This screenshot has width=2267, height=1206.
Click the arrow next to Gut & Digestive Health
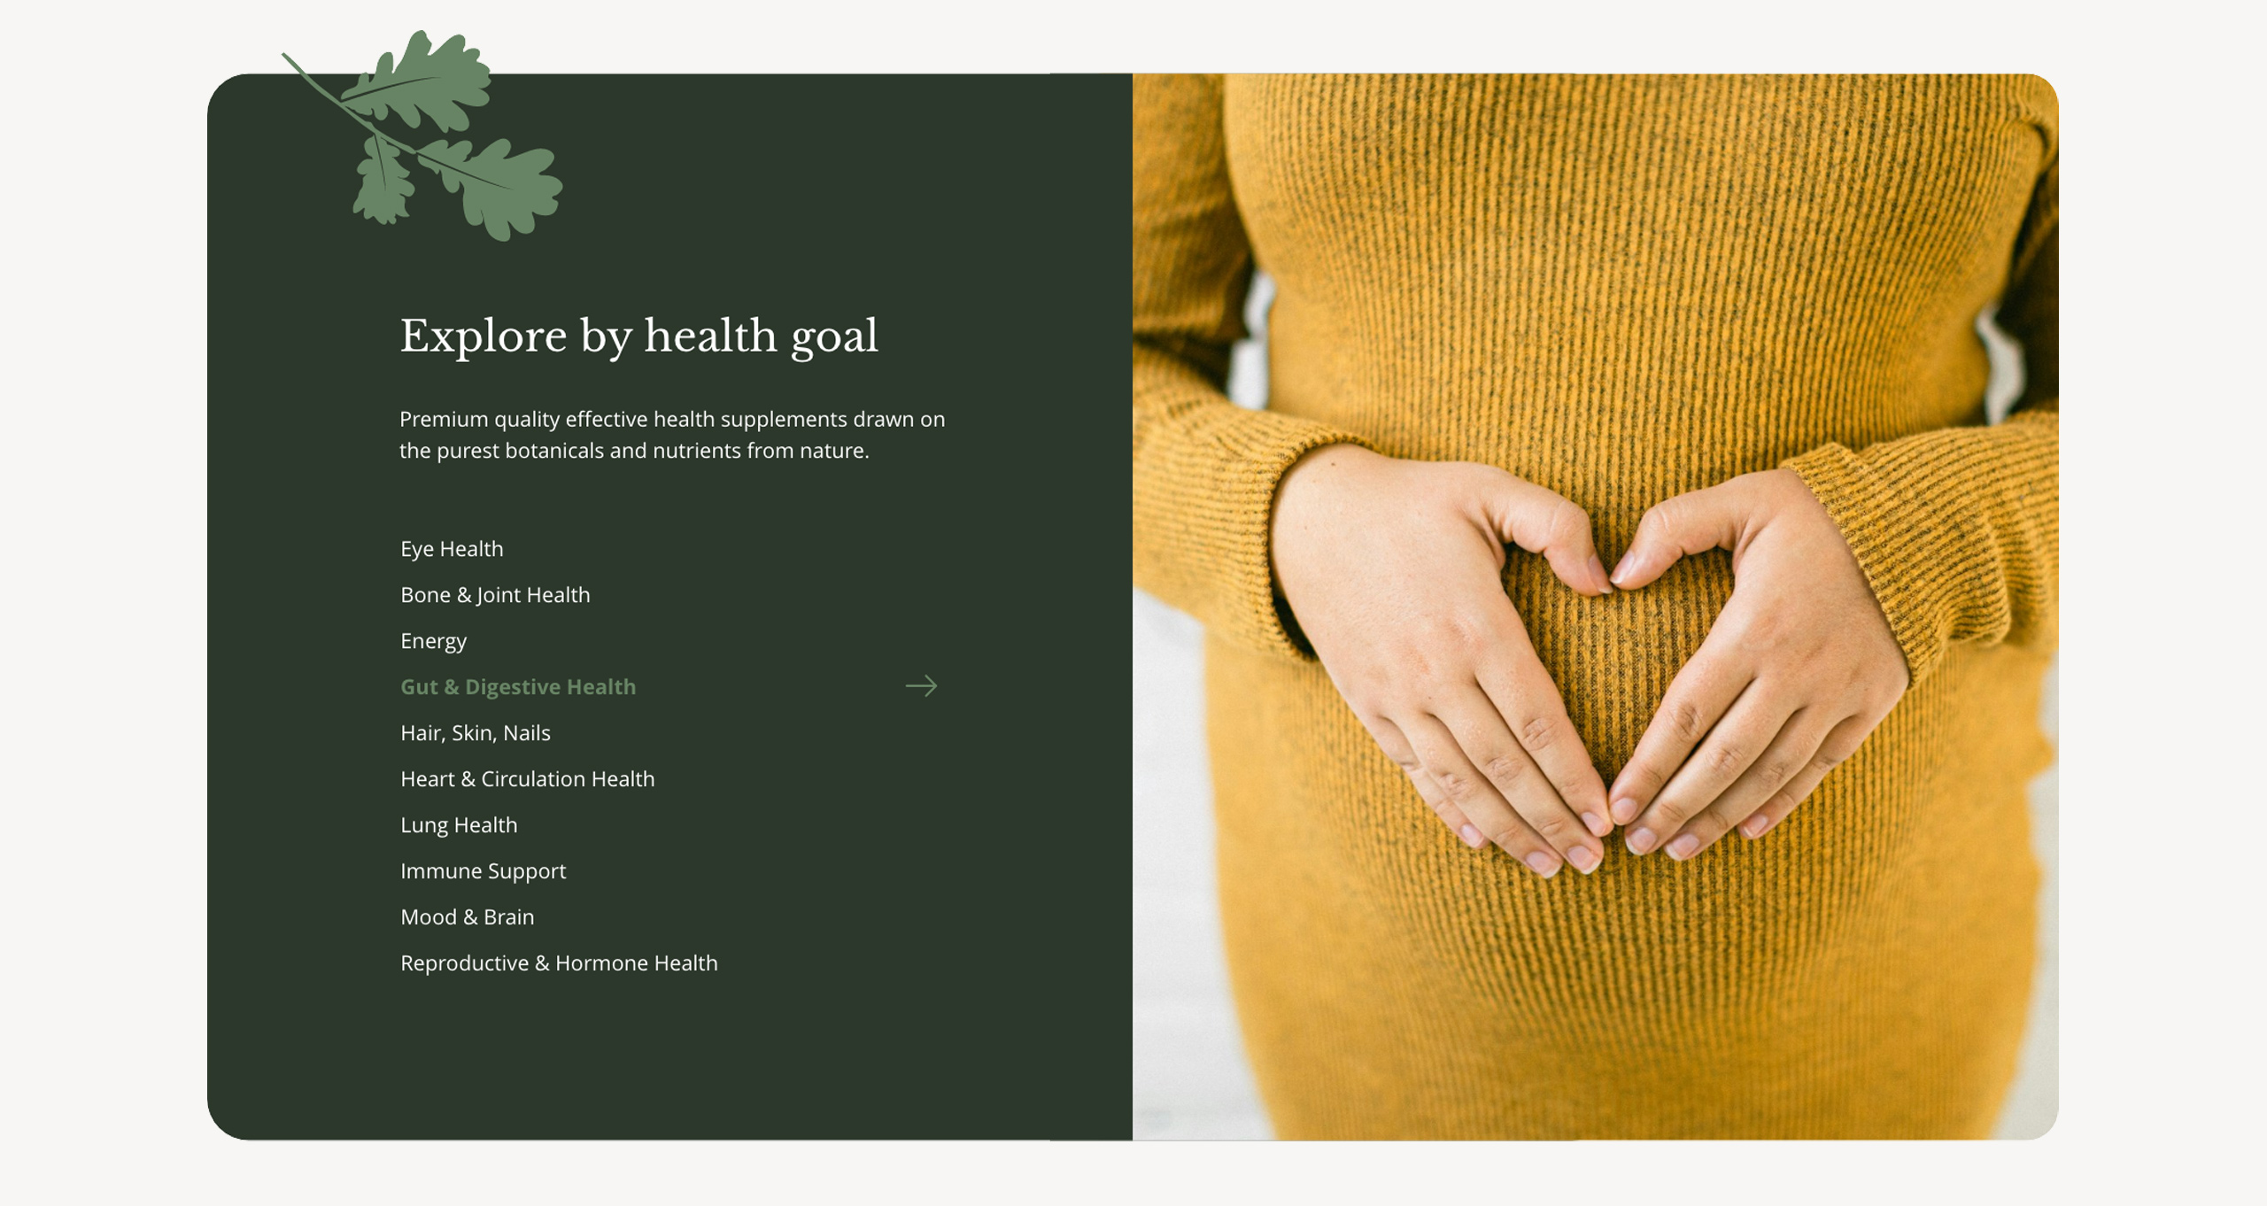click(x=921, y=686)
